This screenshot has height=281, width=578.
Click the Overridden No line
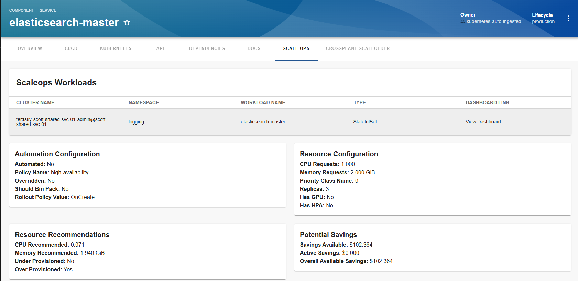[35, 181]
